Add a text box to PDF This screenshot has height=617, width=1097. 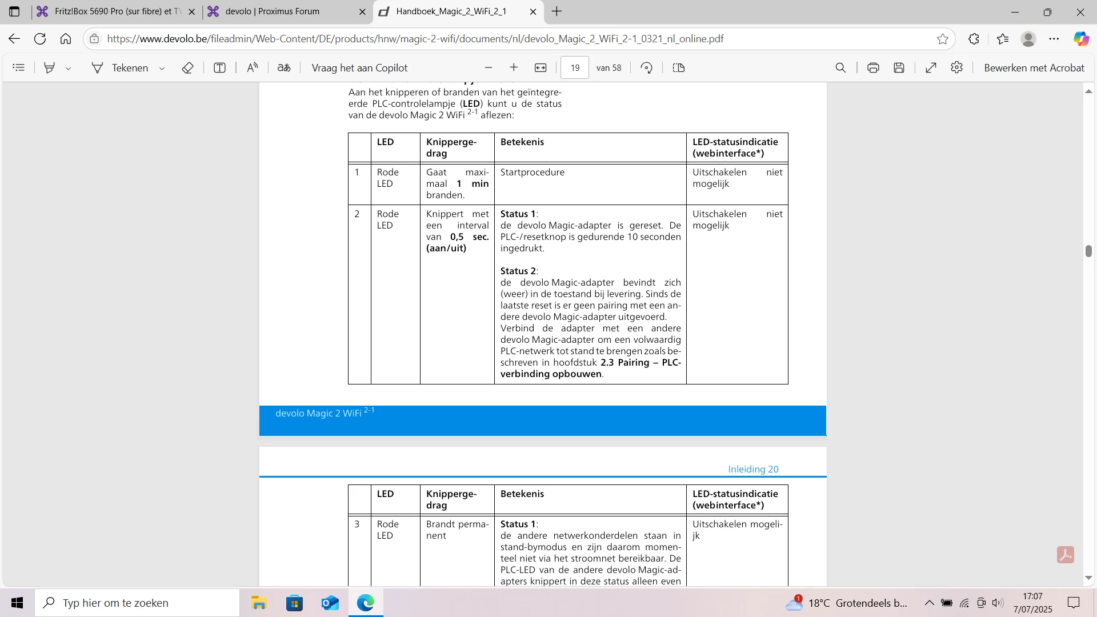(x=219, y=67)
